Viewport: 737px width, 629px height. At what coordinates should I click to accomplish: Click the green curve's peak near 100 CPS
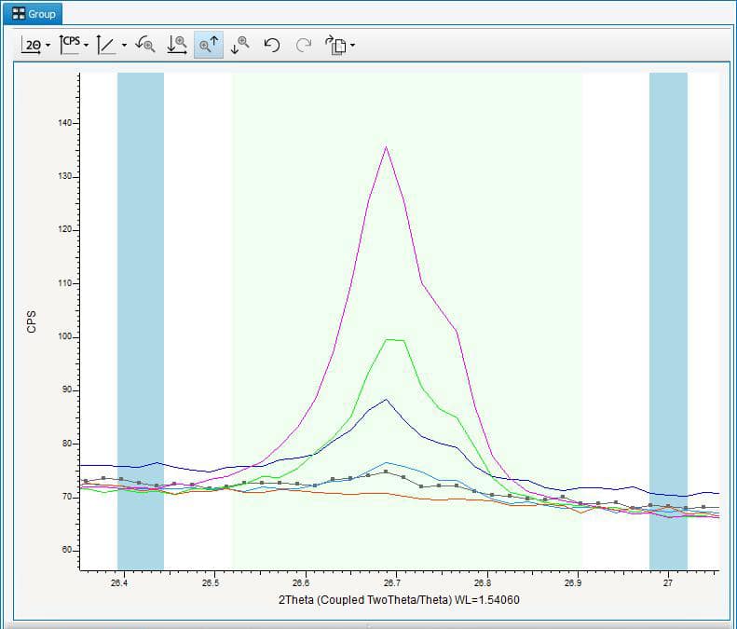coord(395,339)
